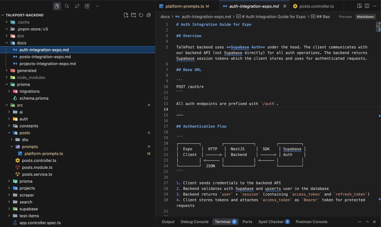
Task: Expand the generated folder
Action: [7, 70]
